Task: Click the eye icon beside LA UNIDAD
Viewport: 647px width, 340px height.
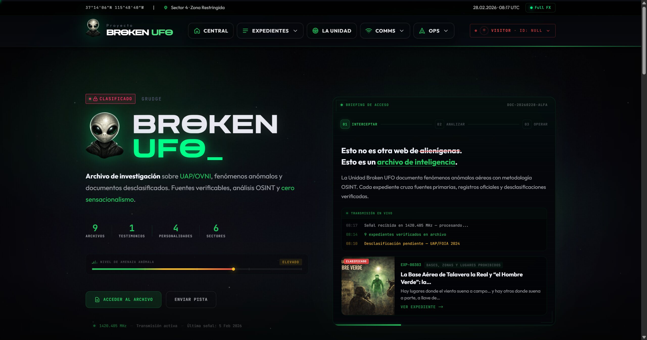Action: [x=315, y=31]
